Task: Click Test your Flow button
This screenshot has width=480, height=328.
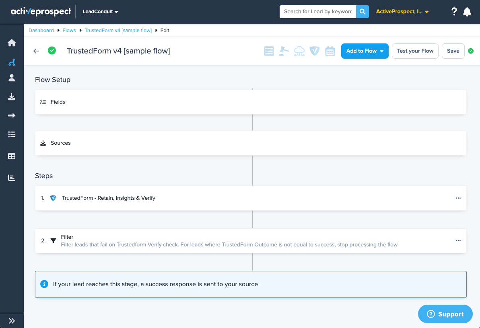Action: (415, 51)
